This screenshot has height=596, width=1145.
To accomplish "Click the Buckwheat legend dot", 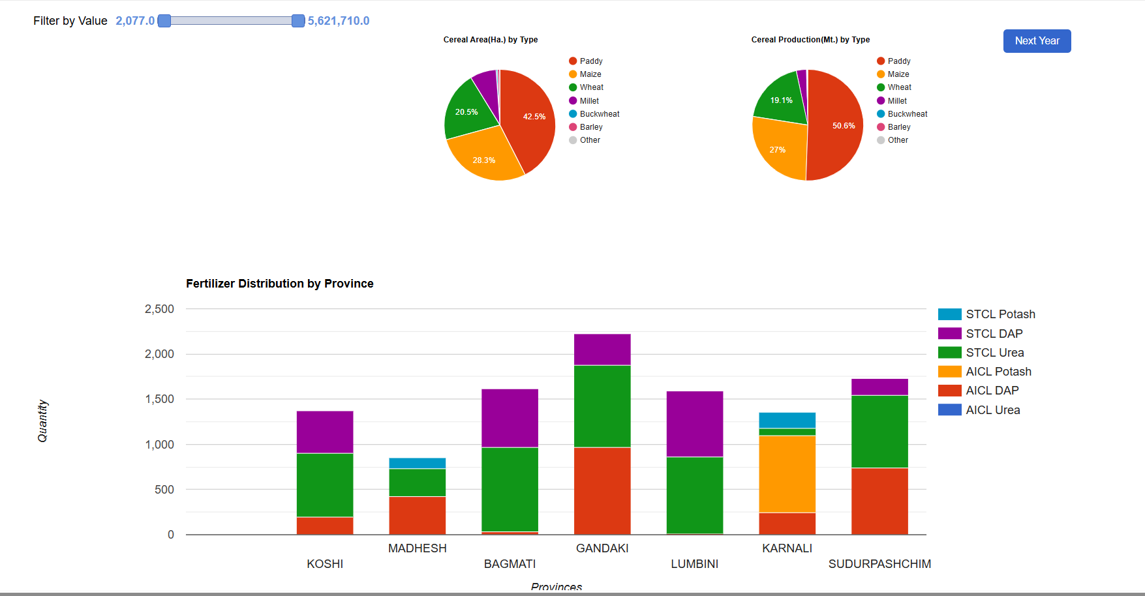I will [x=572, y=113].
